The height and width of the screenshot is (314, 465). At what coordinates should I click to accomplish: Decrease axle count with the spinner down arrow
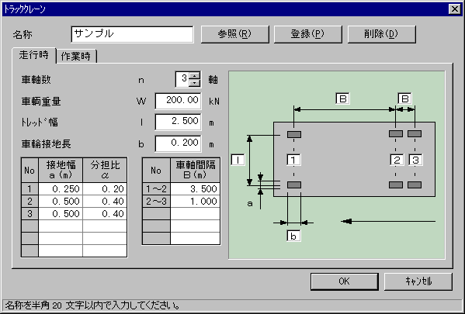click(x=195, y=83)
